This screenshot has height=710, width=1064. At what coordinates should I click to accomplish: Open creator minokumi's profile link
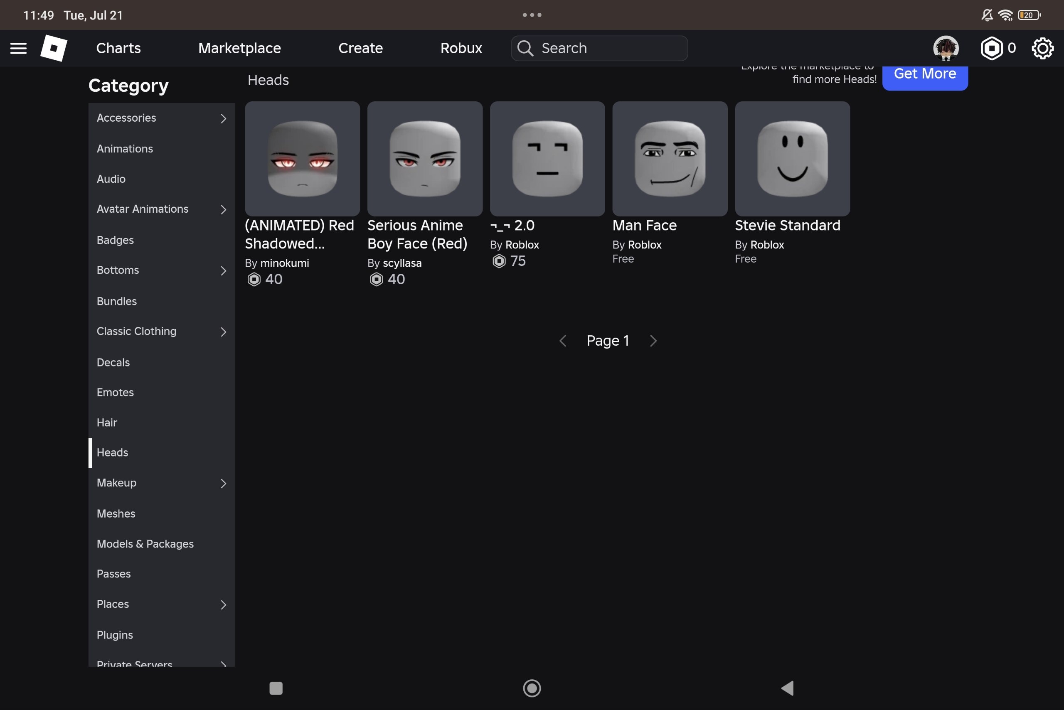(284, 263)
